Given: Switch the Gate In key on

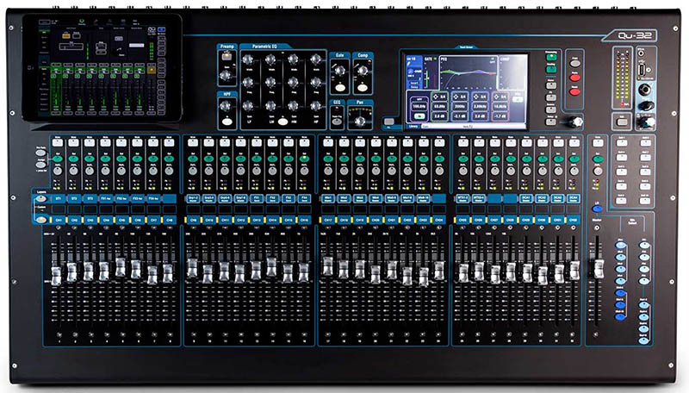Looking at the screenshot, I should click(x=339, y=88).
